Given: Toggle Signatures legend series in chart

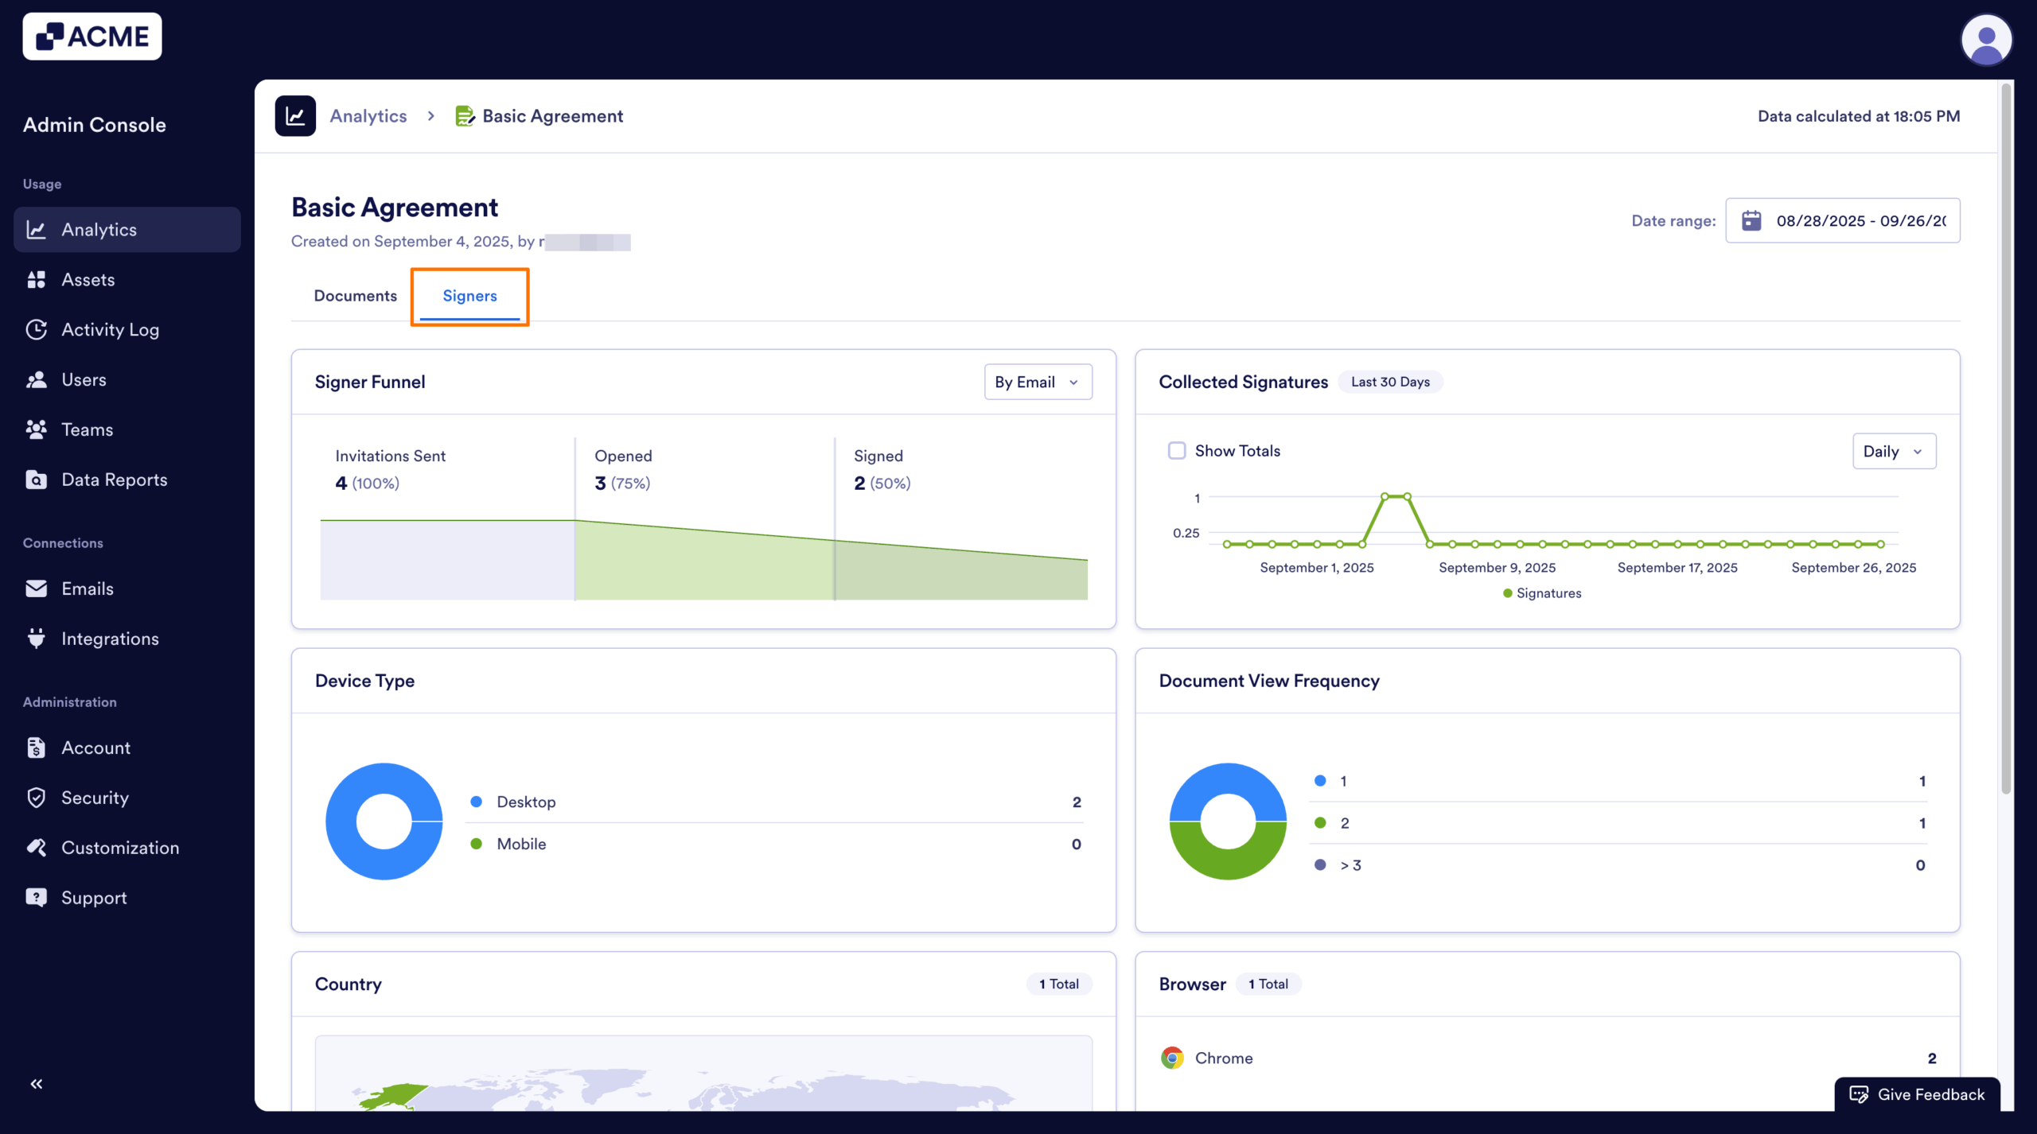Looking at the screenshot, I should (1542, 593).
